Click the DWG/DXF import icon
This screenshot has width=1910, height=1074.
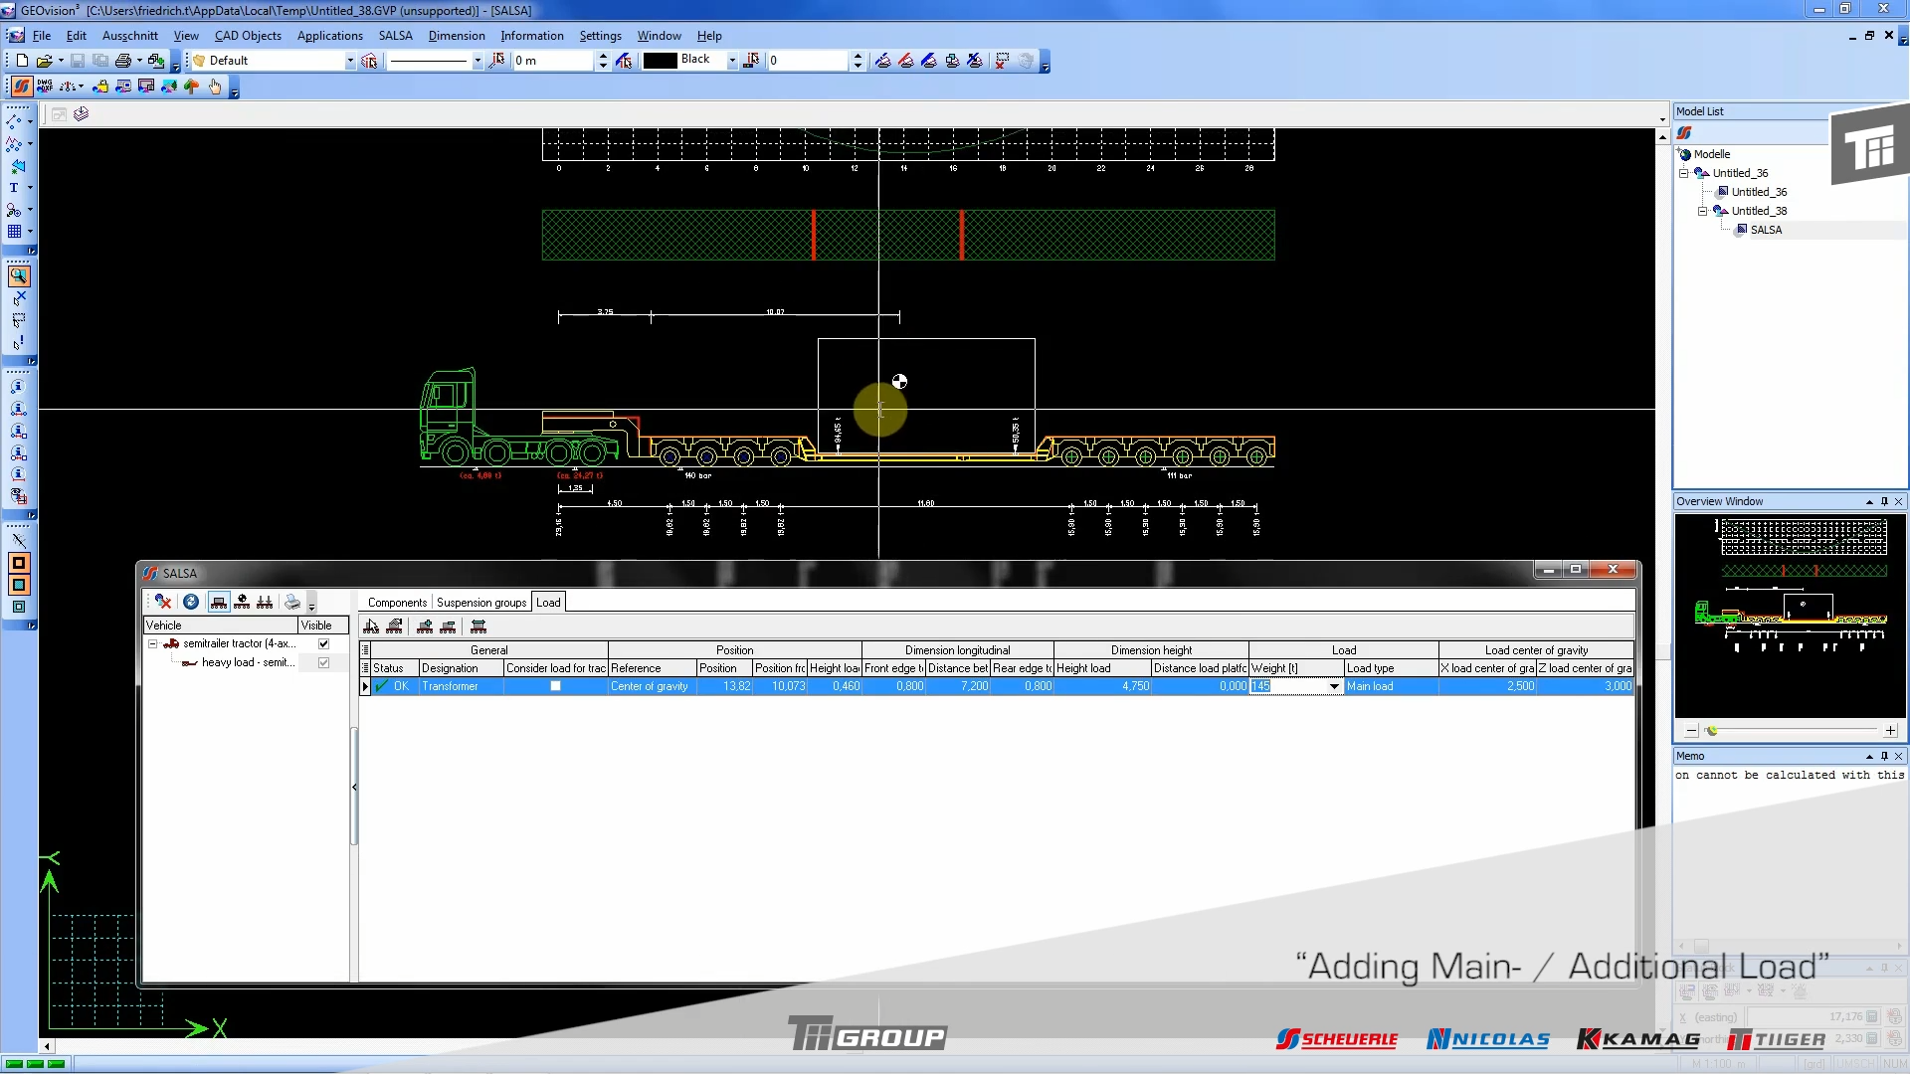(45, 87)
